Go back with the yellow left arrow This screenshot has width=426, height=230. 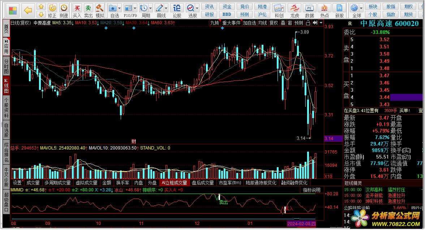point(28,10)
